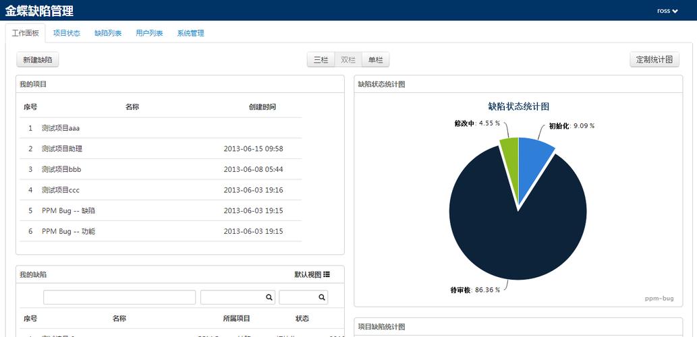The image size is (697, 337).
Task: Switch to the 项目状态 tab
Action: (67, 33)
